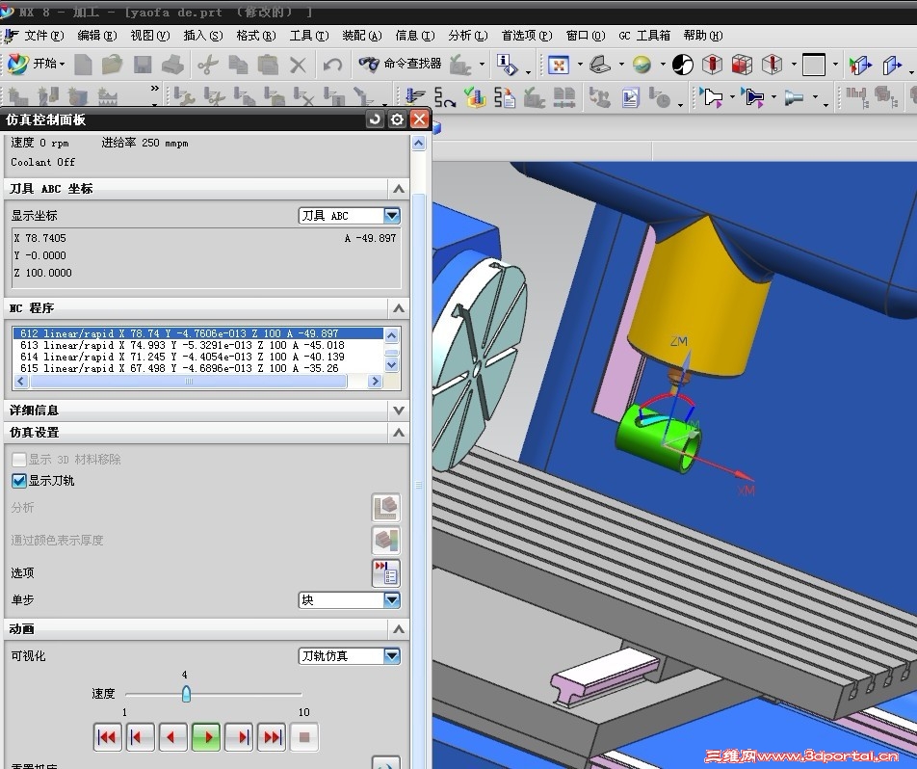Click the panel scrollbar up arrow
Image resolution: width=917 pixels, height=769 pixels.
pyautogui.click(x=419, y=143)
